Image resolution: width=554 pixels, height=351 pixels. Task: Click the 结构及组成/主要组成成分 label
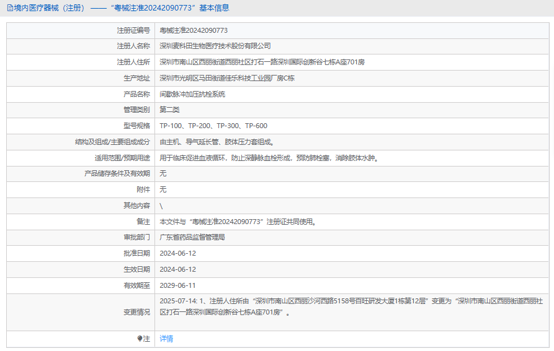pyautogui.click(x=113, y=142)
